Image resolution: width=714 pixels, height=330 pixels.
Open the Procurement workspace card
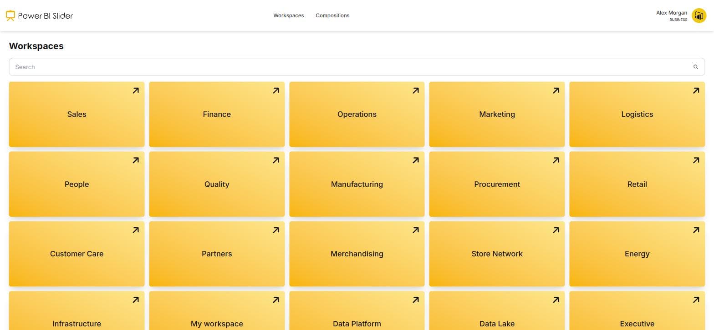point(497,184)
